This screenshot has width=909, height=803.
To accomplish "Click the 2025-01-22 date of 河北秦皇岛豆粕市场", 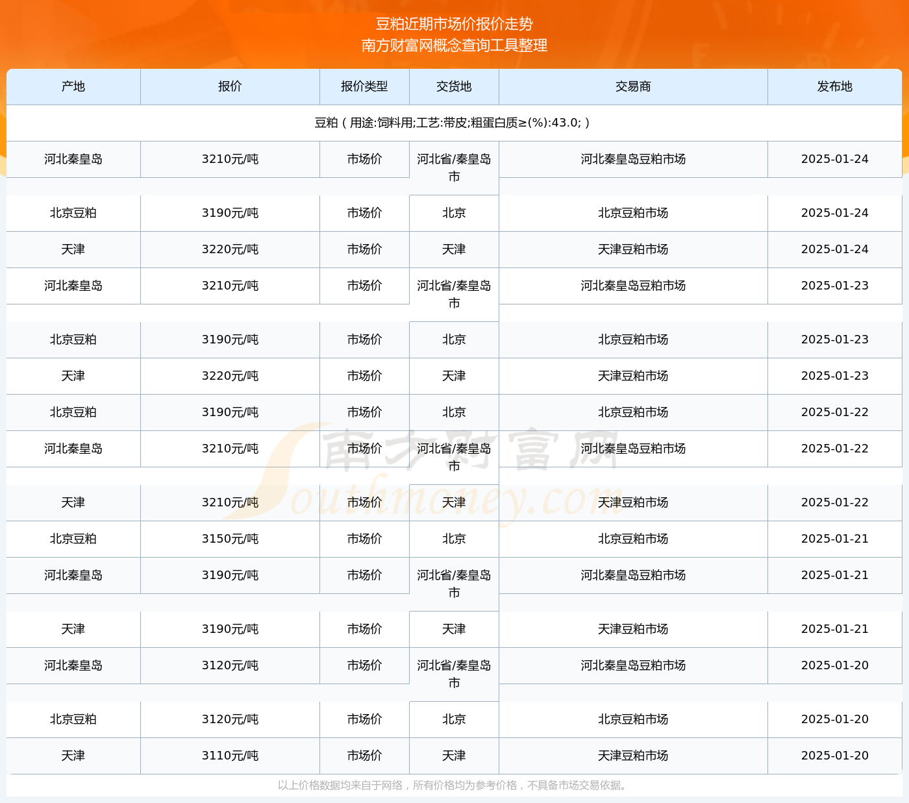I will 834,449.
